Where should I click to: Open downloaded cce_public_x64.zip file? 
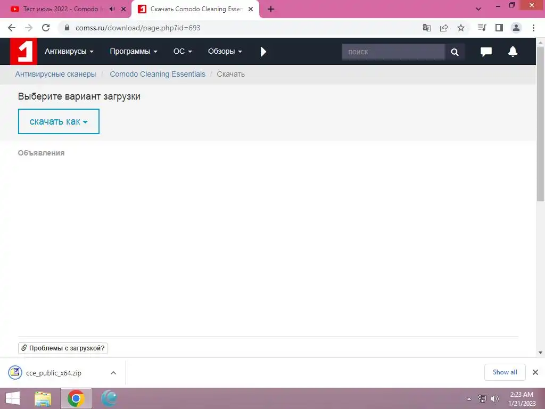[54, 373]
